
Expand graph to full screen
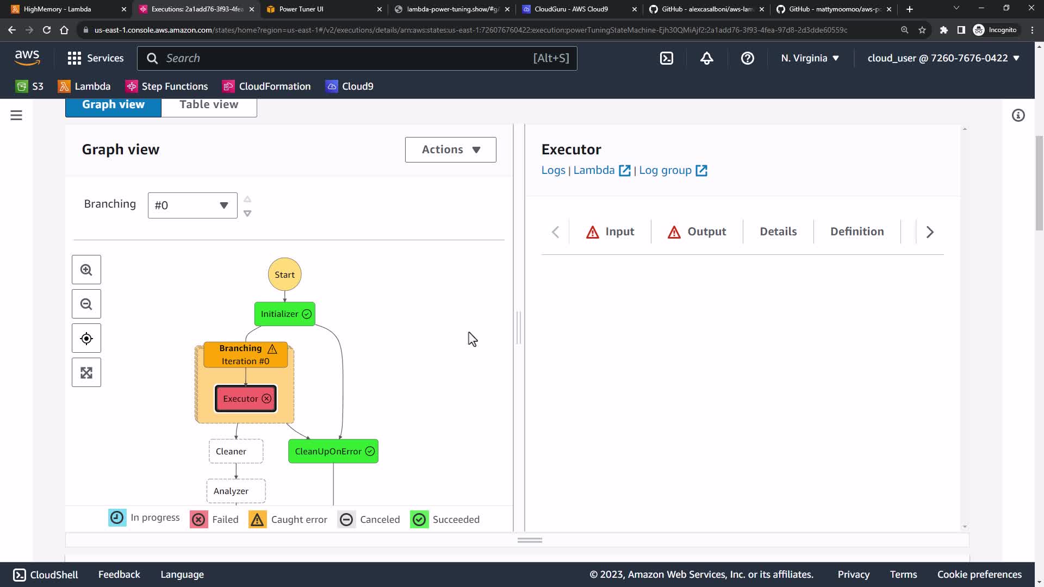86,373
